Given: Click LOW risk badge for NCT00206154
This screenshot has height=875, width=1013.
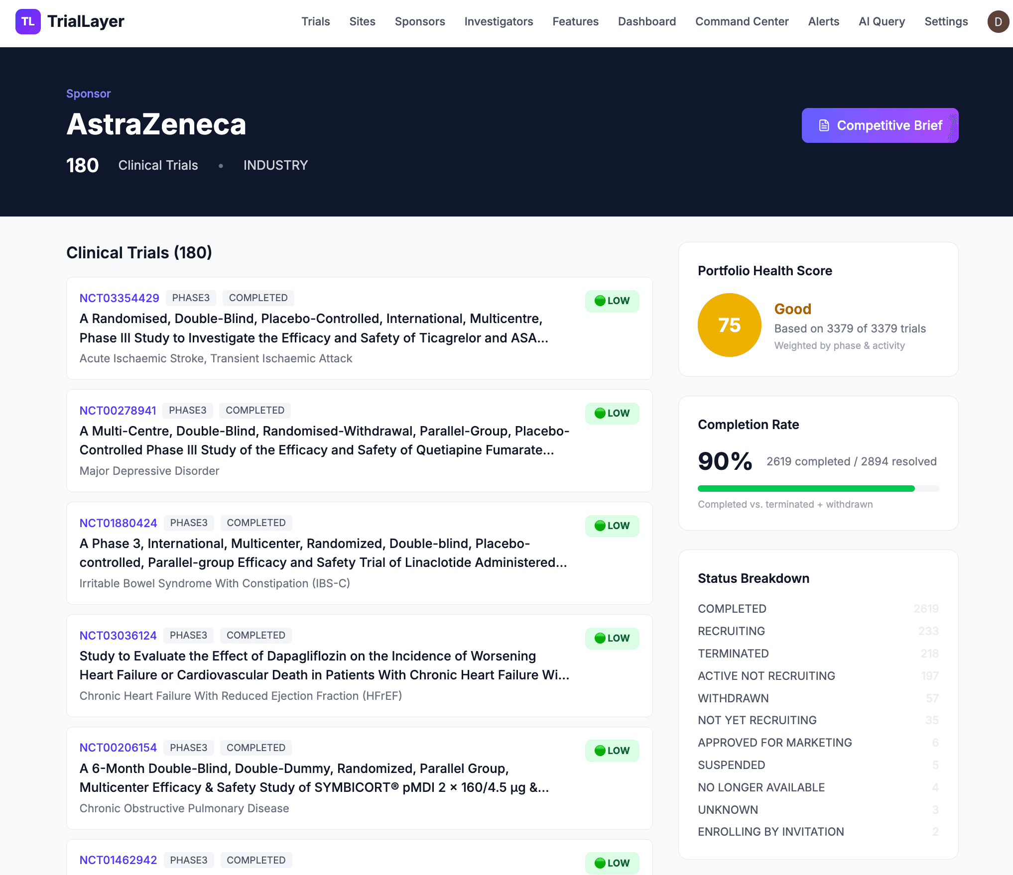Looking at the screenshot, I should coord(612,751).
